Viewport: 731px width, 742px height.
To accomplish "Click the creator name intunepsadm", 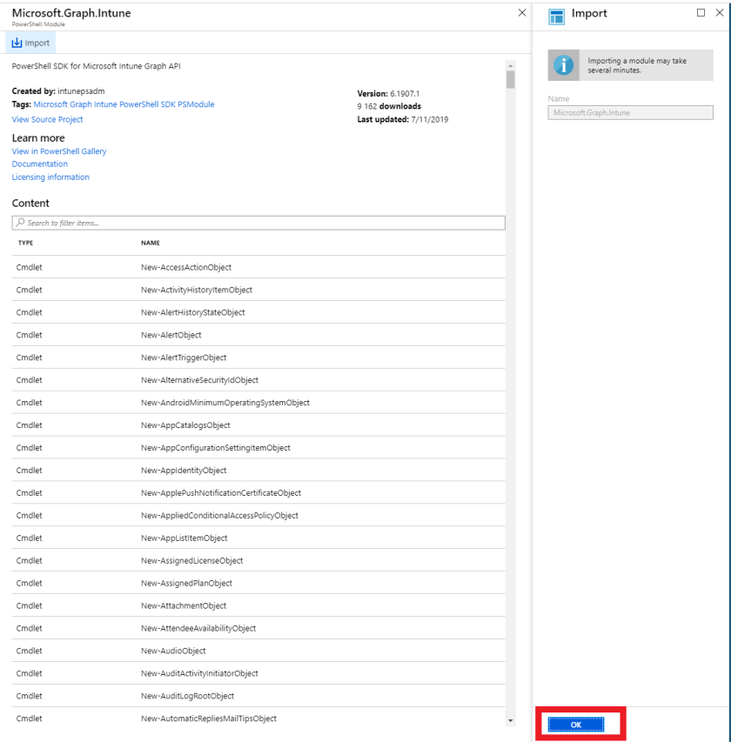I will [x=82, y=90].
